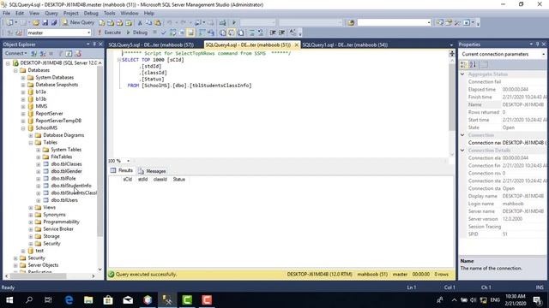The height and width of the screenshot is (308, 549).
Task: Click Object Explorer horizontal scrollbar
Action: click(38, 275)
